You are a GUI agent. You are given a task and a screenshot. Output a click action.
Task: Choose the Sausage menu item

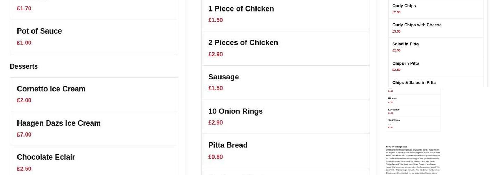224,77
